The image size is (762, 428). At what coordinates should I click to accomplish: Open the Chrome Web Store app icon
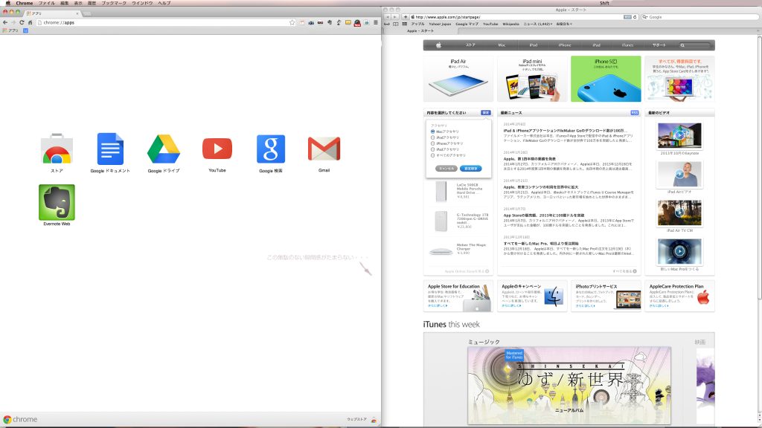[57, 149]
